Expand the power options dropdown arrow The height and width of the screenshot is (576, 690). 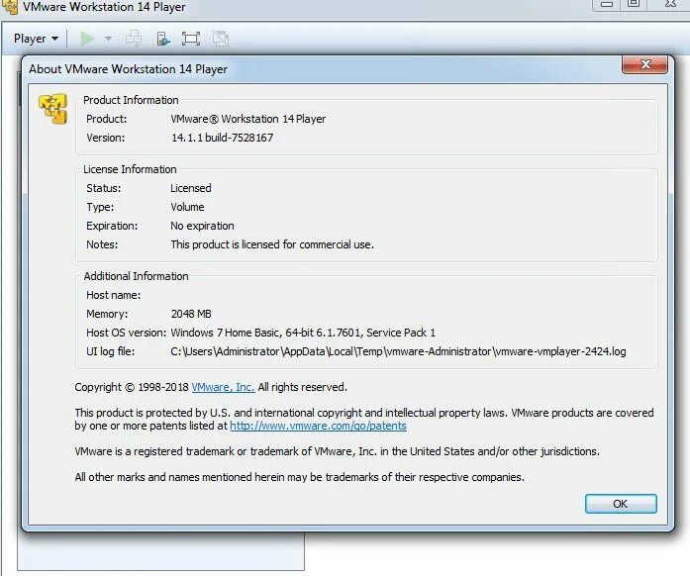pyautogui.click(x=108, y=39)
